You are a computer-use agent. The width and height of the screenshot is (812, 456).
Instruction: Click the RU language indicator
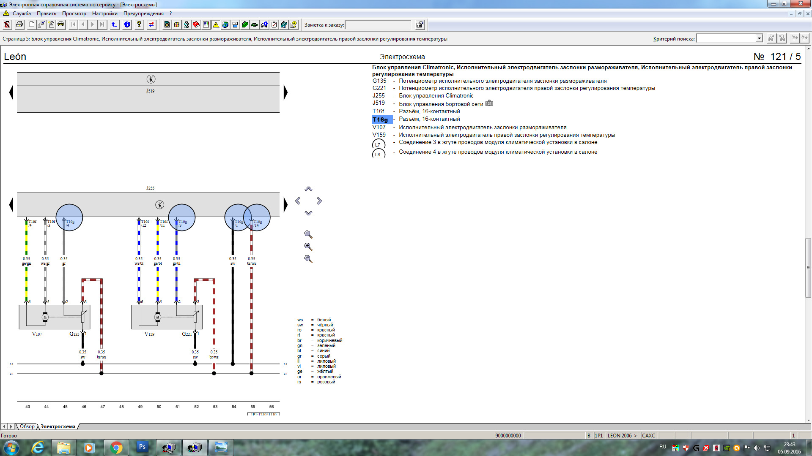pyautogui.click(x=663, y=447)
